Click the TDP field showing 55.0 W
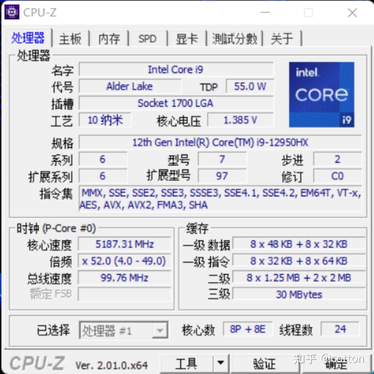This screenshot has height=374, width=374. [250, 86]
